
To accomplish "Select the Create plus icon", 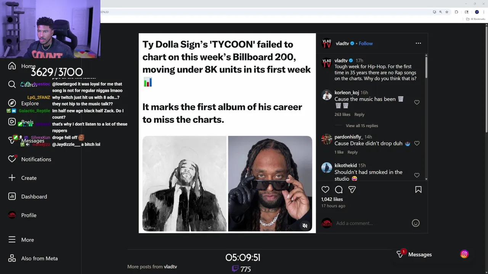I will pos(12,178).
